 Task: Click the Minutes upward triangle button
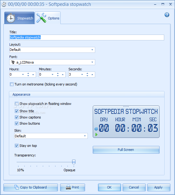pos(63,74)
